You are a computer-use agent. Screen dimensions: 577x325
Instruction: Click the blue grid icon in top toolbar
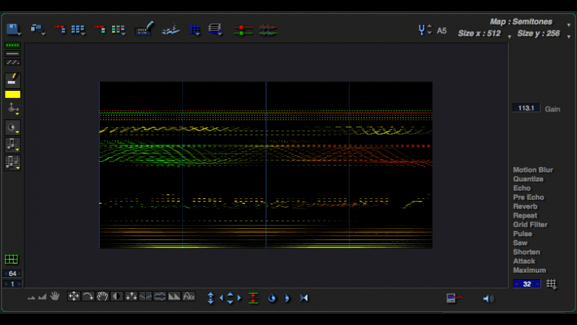[194, 30]
